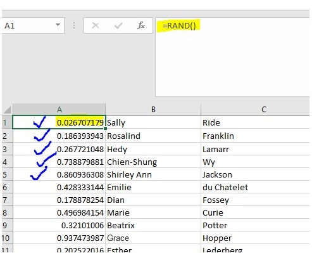The width and height of the screenshot is (312, 253).
Task: Click the Select All corner triangle
Action: tap(8, 110)
